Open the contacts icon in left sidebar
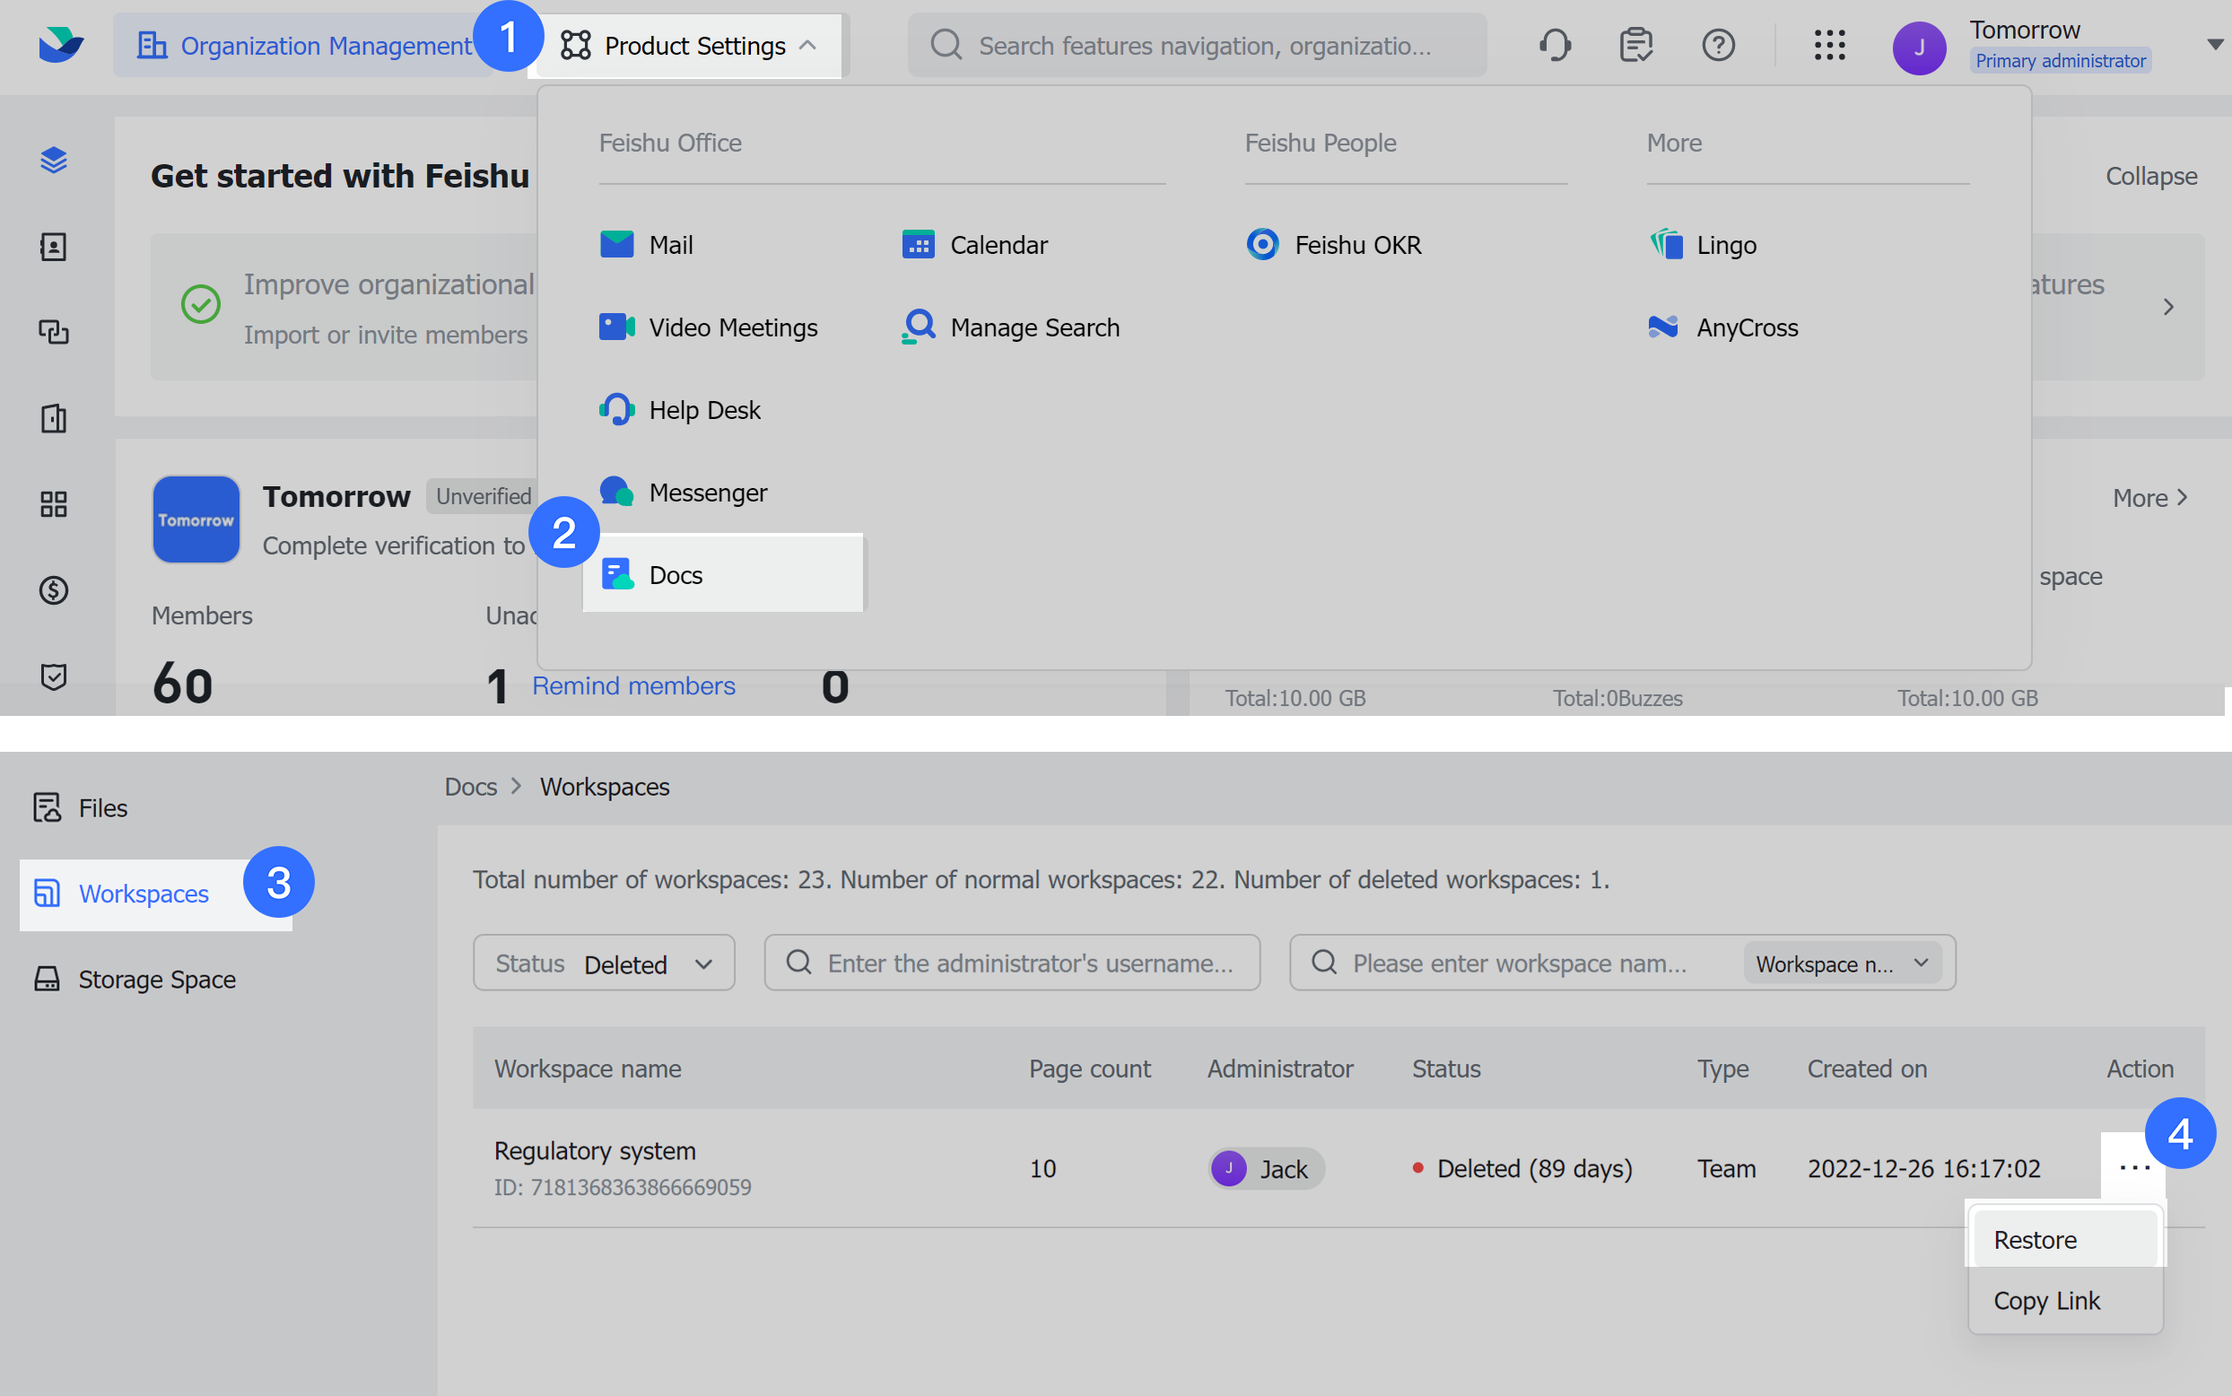The image size is (2232, 1396). (x=54, y=247)
